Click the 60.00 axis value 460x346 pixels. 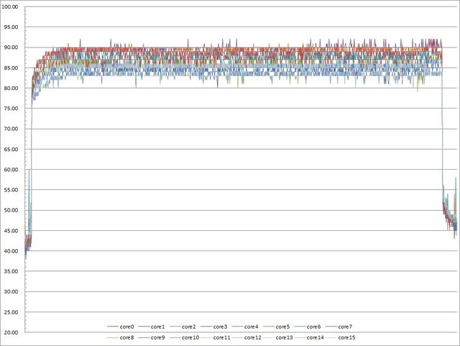click(x=12, y=170)
